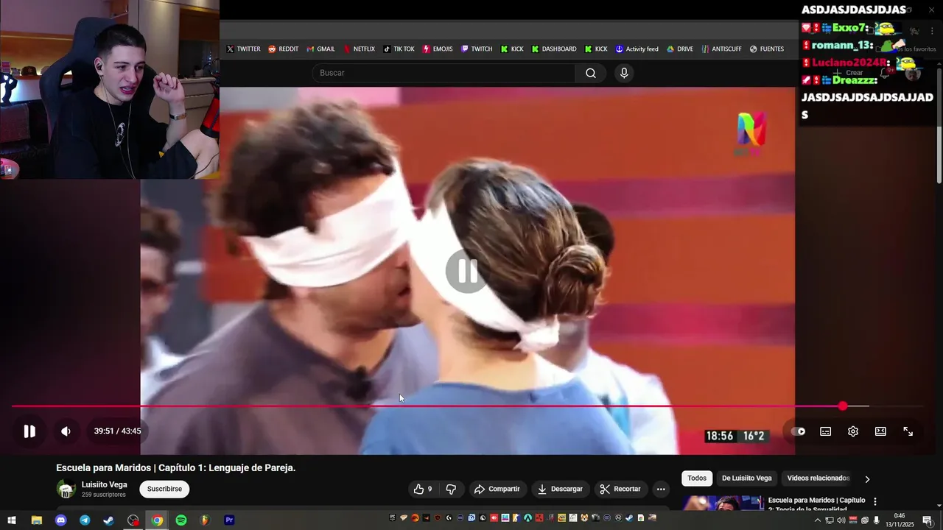Open File Explorer from the taskbar
The image size is (943, 530).
coord(36,520)
